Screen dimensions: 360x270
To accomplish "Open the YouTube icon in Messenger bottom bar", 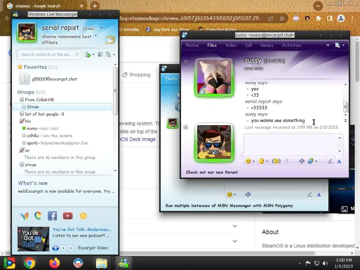I will [x=68, y=216].
